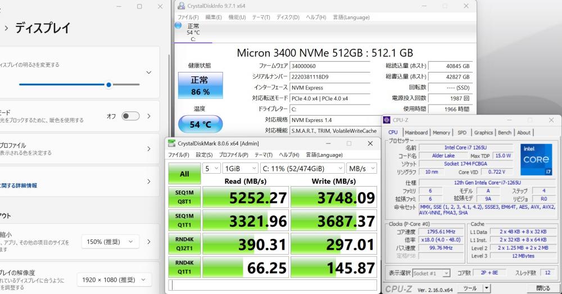
Task: Open the Socket #1 selection dropdown in CPU-Z
Action: tap(431, 273)
